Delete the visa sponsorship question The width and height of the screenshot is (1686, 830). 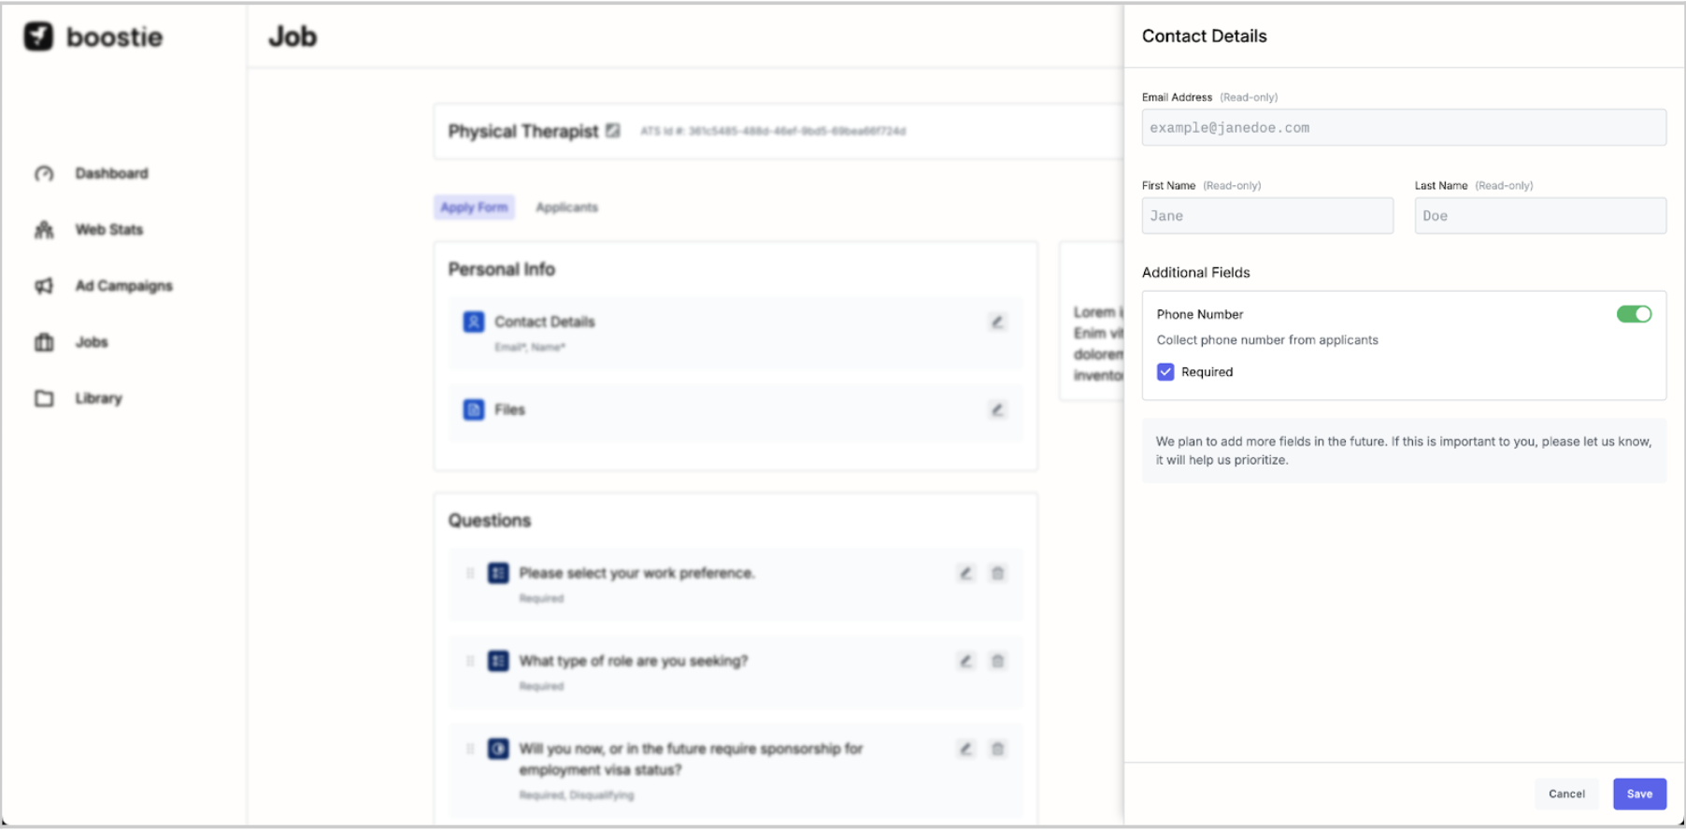997,750
